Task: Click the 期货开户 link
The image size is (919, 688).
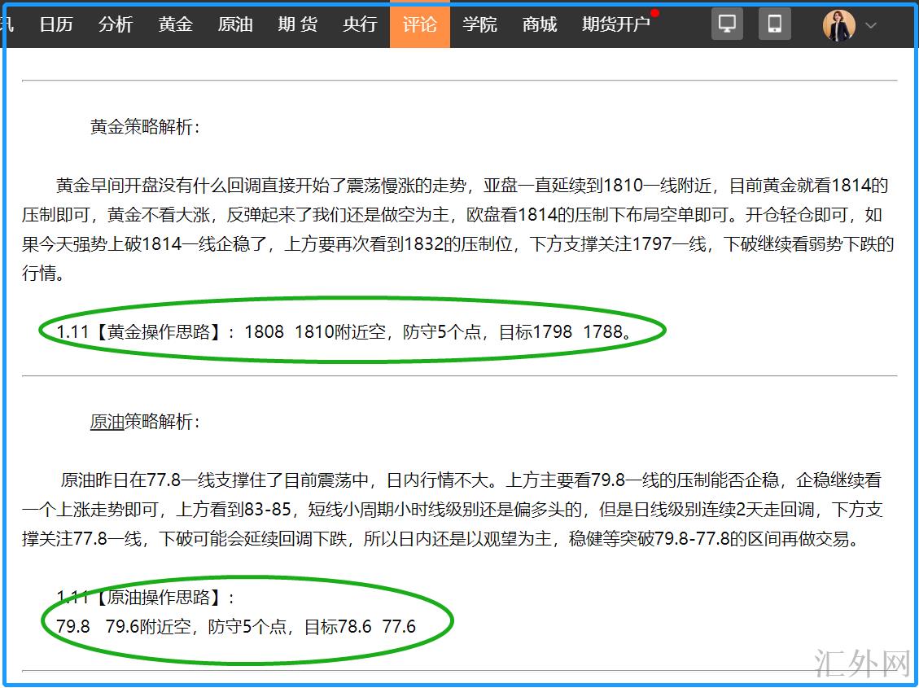Action: tap(615, 24)
